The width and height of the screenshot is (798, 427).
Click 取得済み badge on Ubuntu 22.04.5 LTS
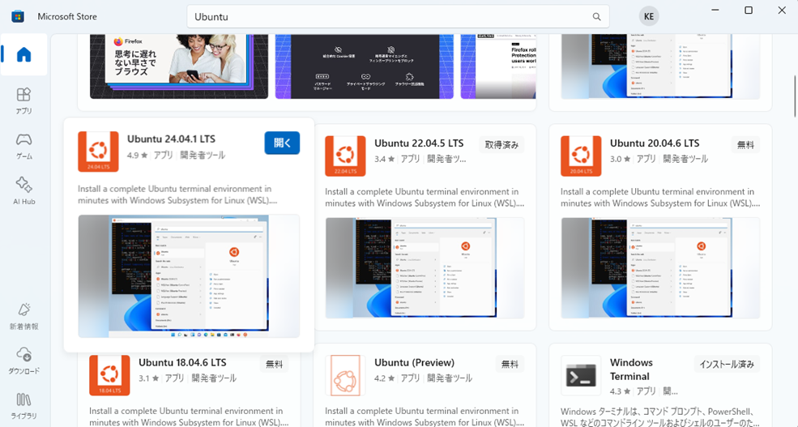pos(501,145)
